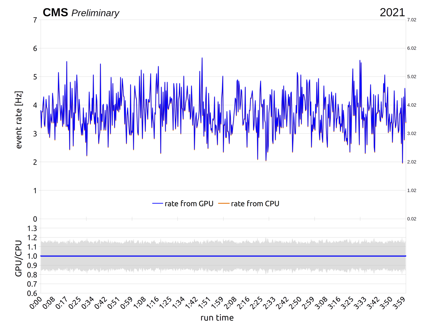The image size is (433, 325).
Task: Click ratio axis tick '1.2'
Action: 32,238
